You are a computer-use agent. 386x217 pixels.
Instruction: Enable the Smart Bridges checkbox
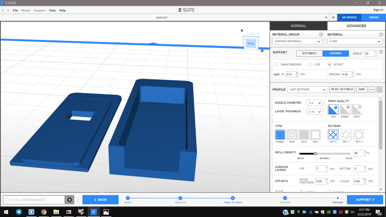pos(277,64)
